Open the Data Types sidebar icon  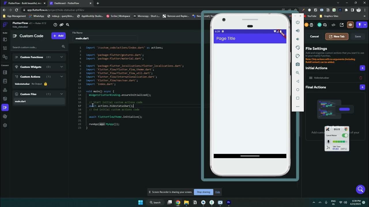click(5, 81)
